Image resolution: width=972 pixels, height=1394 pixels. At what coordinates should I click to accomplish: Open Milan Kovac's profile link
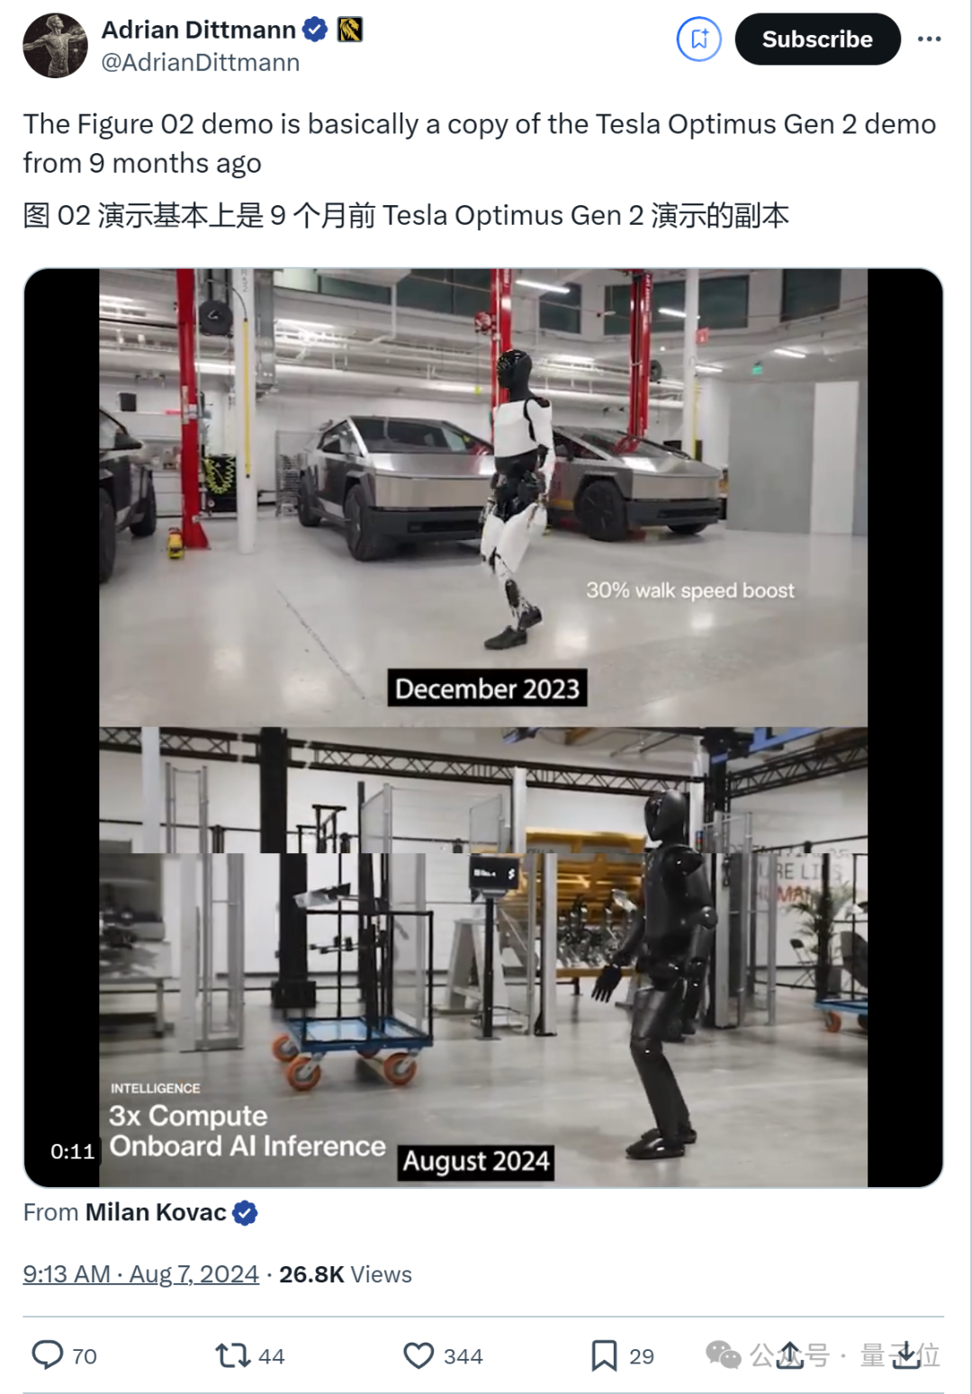(x=156, y=1212)
